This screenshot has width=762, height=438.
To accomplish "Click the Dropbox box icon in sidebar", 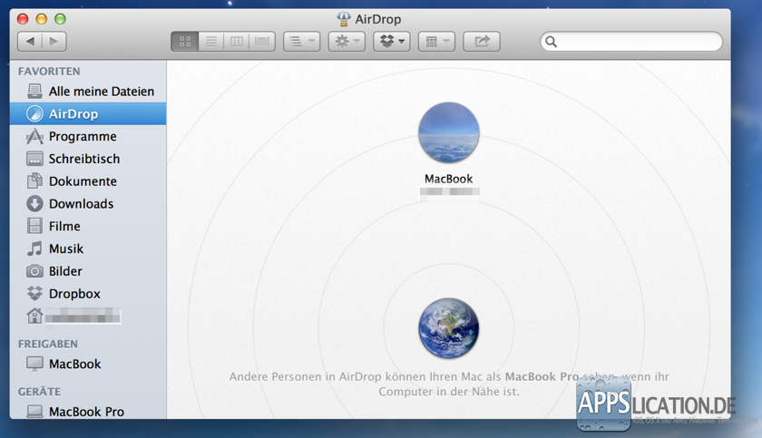I will (34, 293).
